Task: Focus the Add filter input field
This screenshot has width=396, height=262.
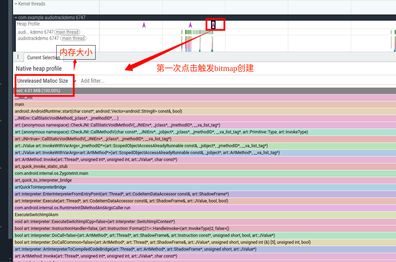Action: (x=238, y=81)
